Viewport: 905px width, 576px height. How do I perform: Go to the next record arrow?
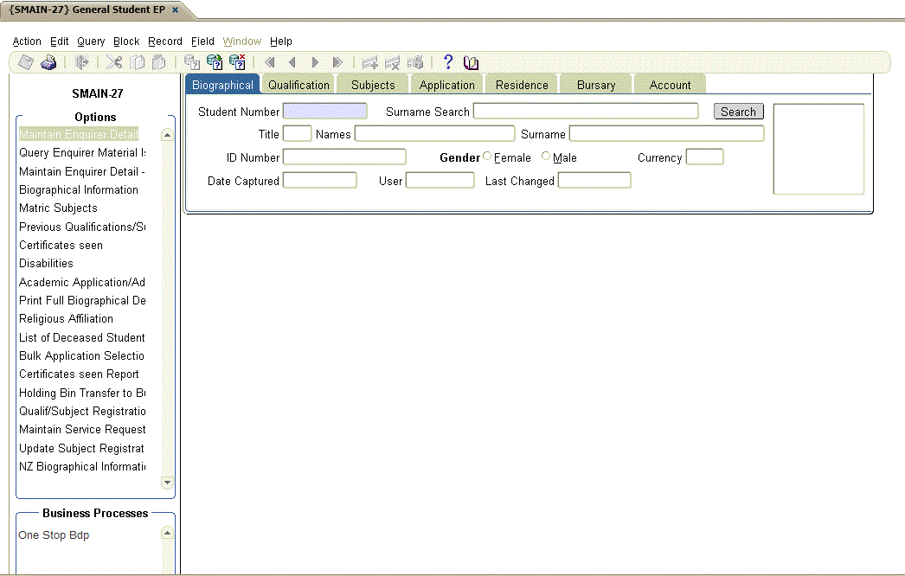coord(315,62)
